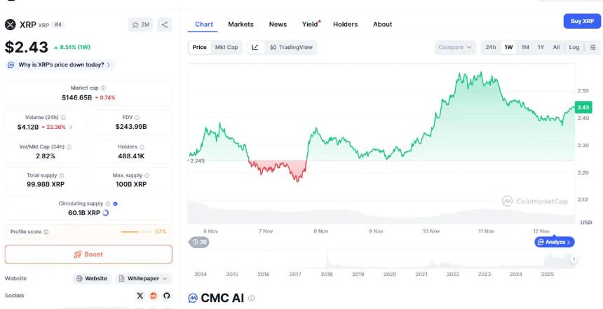
Task: Click the Buy XRP button
Action: click(582, 21)
